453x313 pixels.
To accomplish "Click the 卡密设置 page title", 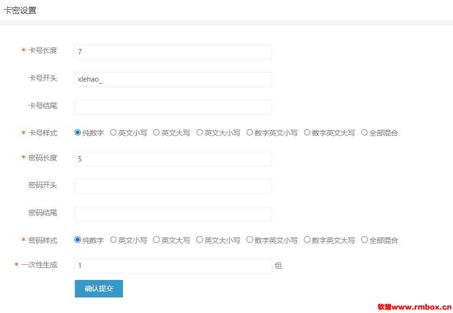I will tap(20, 10).
